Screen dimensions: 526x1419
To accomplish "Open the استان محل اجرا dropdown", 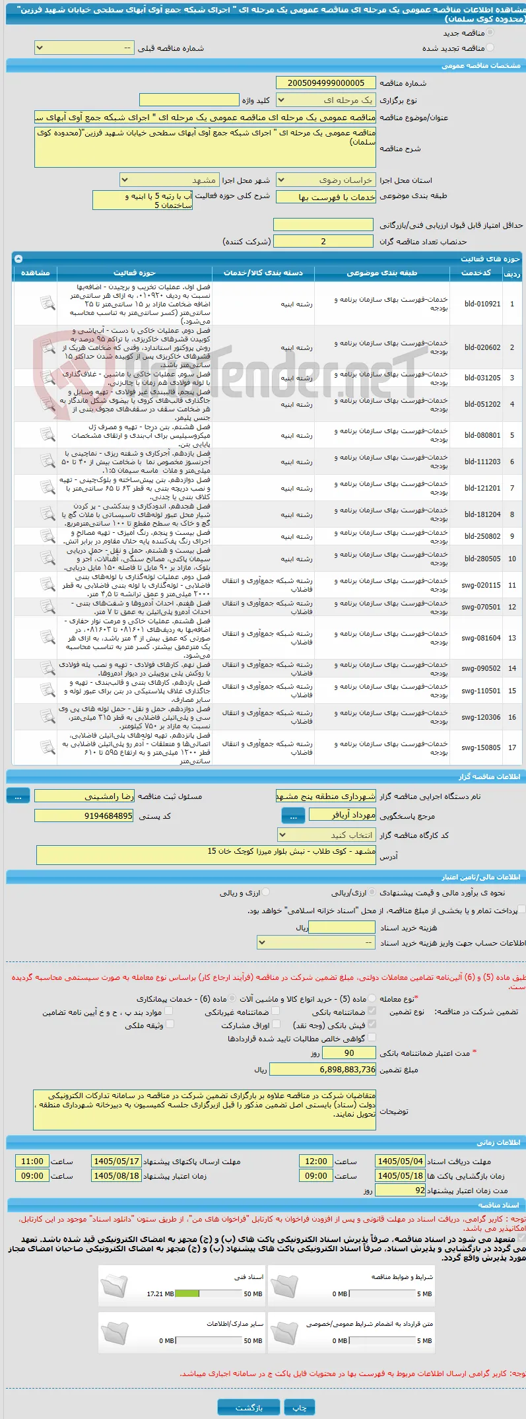I will click(326, 180).
